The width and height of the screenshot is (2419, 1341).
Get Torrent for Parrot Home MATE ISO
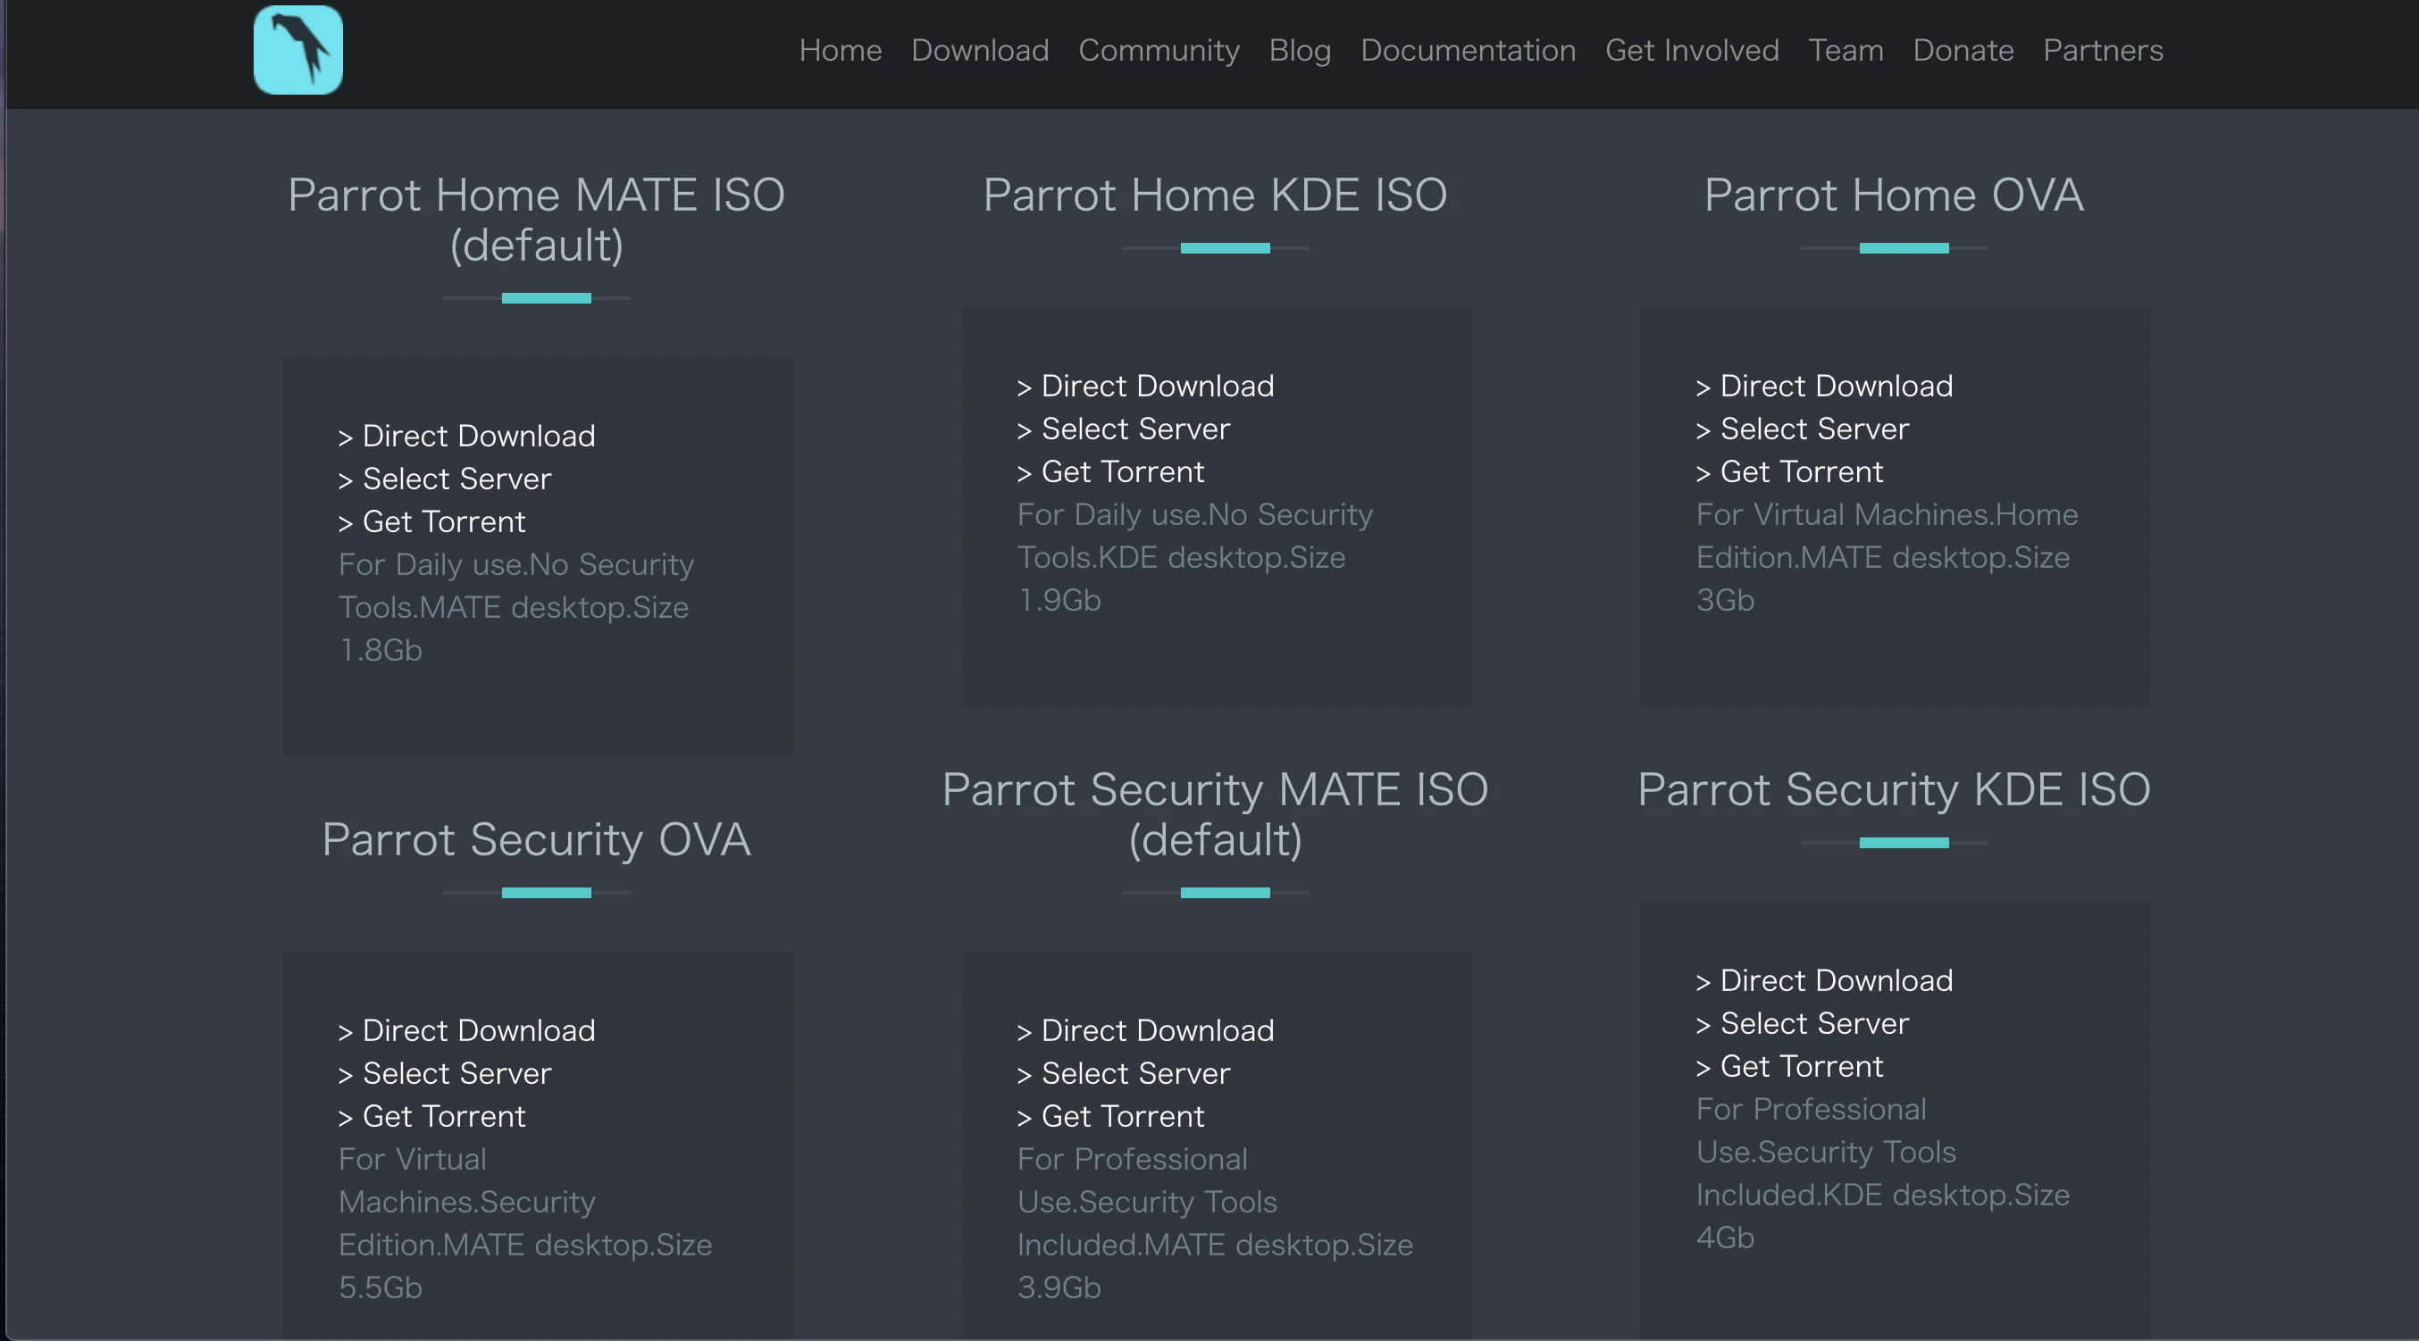point(443,521)
